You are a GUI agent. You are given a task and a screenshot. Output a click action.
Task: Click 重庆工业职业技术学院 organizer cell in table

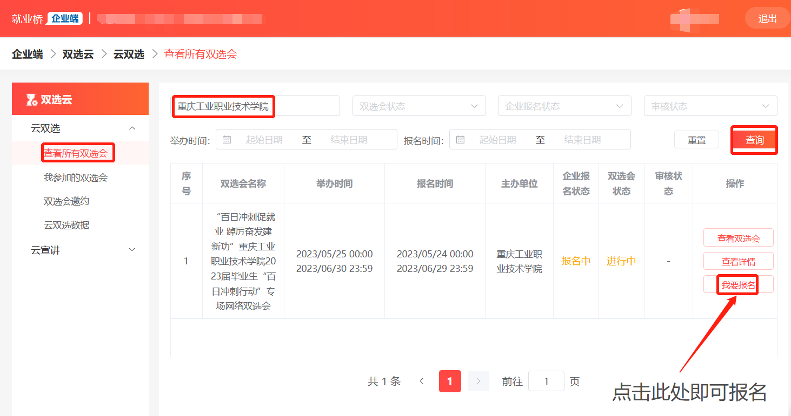pyautogui.click(x=519, y=261)
